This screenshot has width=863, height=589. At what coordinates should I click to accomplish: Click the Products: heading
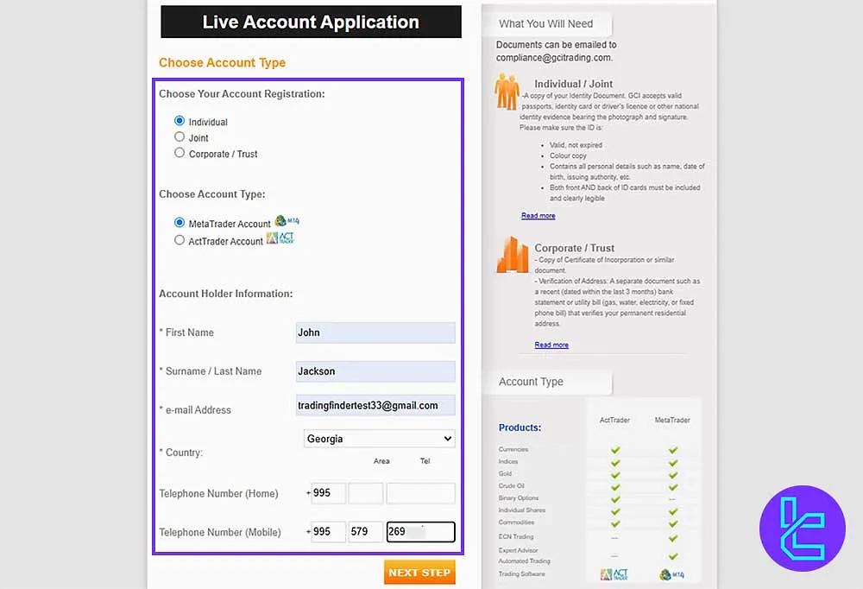click(520, 427)
